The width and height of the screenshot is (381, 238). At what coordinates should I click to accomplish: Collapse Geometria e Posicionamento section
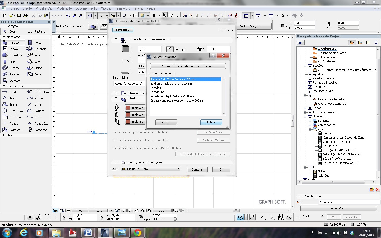[x=116, y=39]
